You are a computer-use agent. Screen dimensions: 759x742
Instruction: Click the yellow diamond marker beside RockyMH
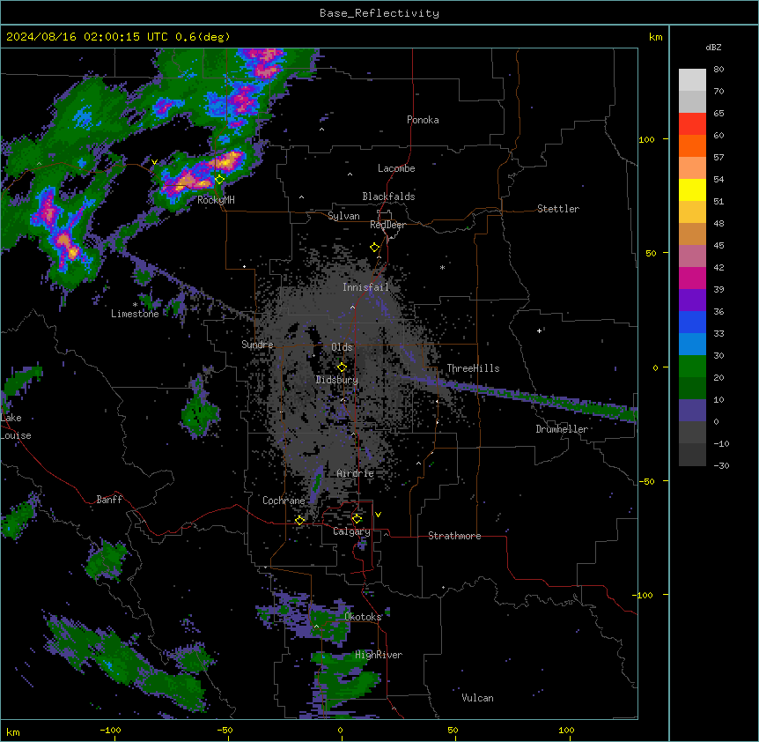point(219,180)
